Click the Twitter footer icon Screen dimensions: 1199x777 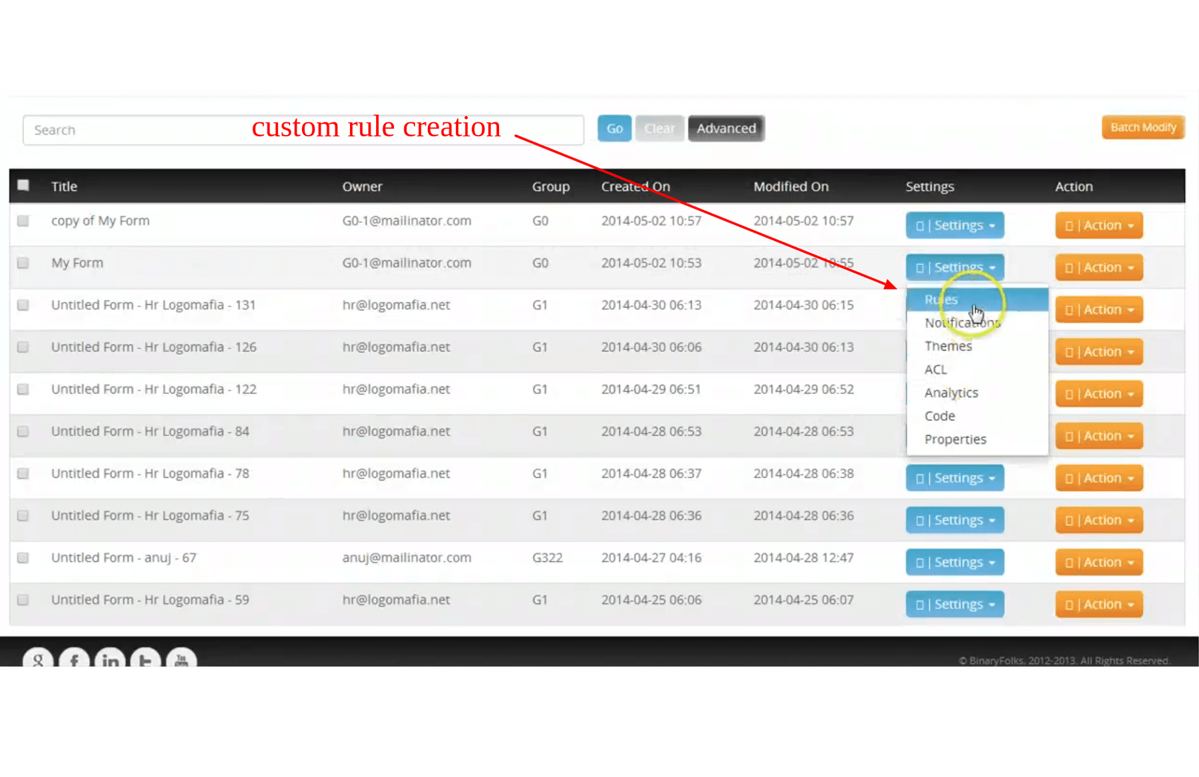pos(146,658)
